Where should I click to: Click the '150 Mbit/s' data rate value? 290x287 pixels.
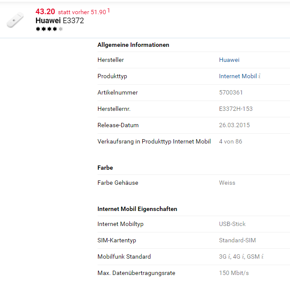pyautogui.click(x=234, y=273)
